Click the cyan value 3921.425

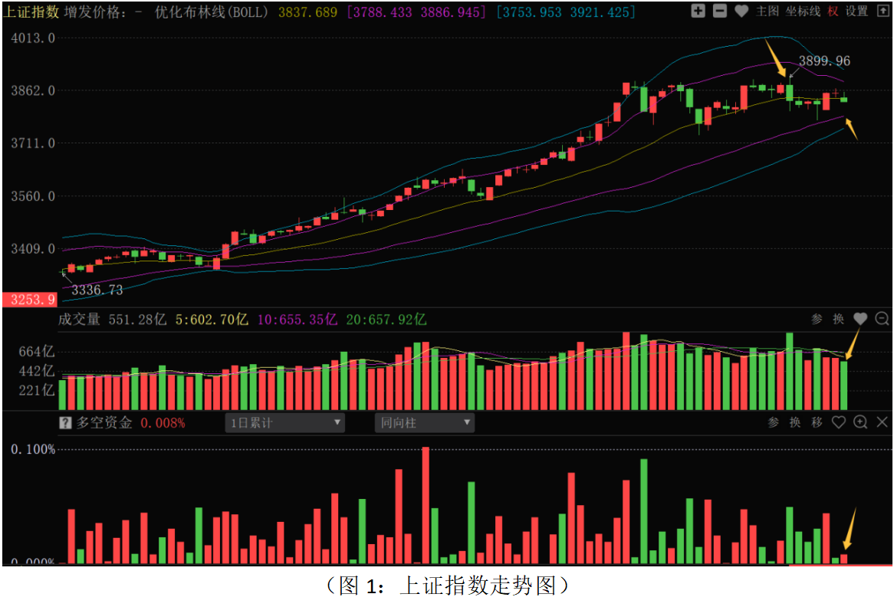[600, 12]
